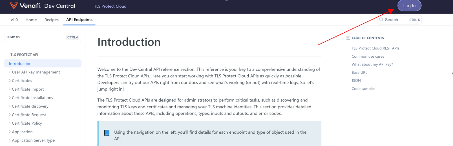Click the blue book callout icon
The width and height of the screenshot is (453, 146).
[107, 133]
